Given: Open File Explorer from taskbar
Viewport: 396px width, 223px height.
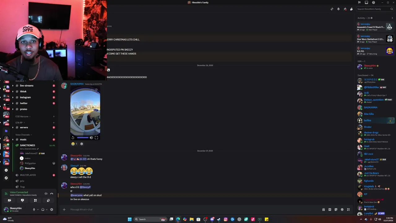Looking at the screenshot, I should point(192,219).
